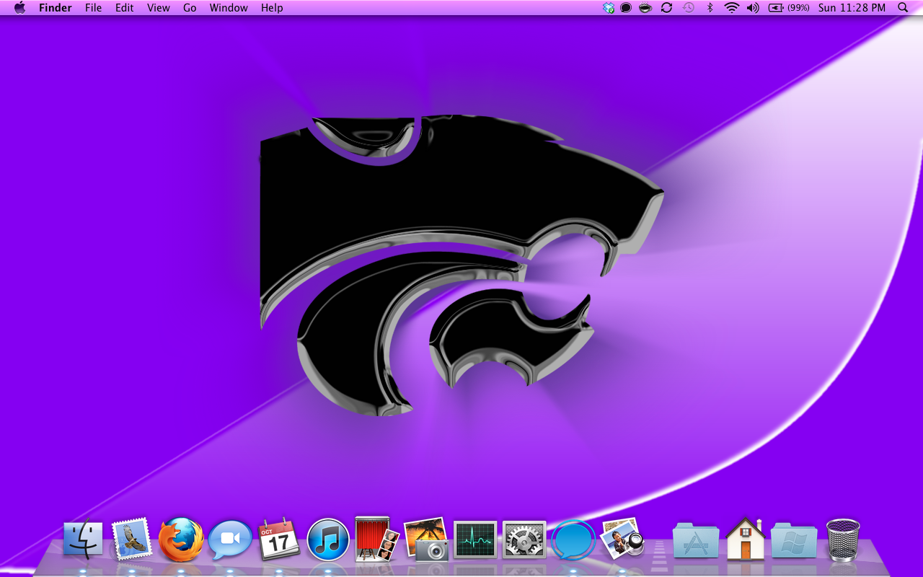This screenshot has width=923, height=577.
Task: Open the Bluetooth status menu
Action: 710,8
